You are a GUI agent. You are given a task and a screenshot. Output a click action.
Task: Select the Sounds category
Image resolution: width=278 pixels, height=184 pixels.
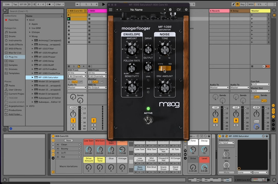[12, 32]
